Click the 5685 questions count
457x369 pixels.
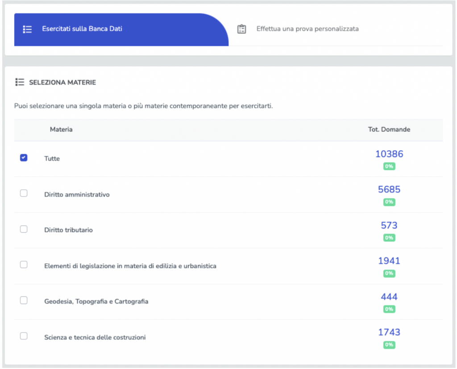pyautogui.click(x=389, y=189)
